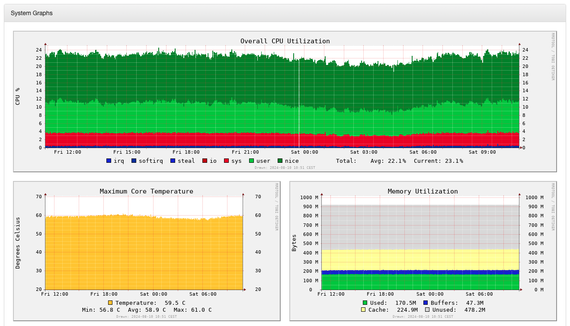Click the System Graphs panel heading
Screen dimensions: 570x326
pos(32,13)
